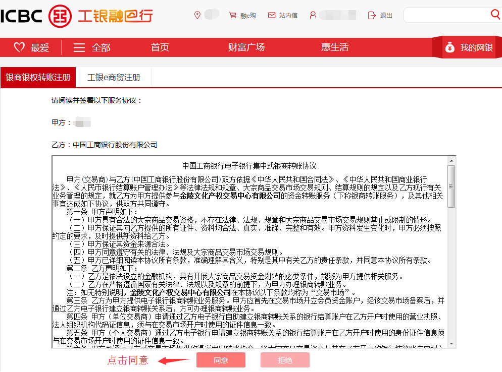Screen dimensions: 502x372
Task: Click the line 注：如无特别说明
Action: tap(211, 292)
